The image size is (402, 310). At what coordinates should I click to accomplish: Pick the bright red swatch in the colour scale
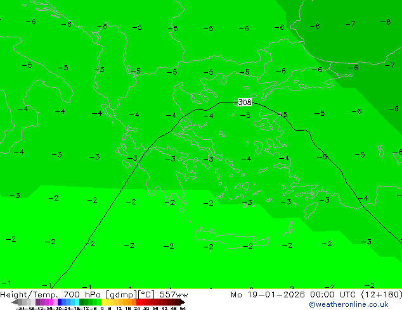pyautogui.click(x=138, y=302)
